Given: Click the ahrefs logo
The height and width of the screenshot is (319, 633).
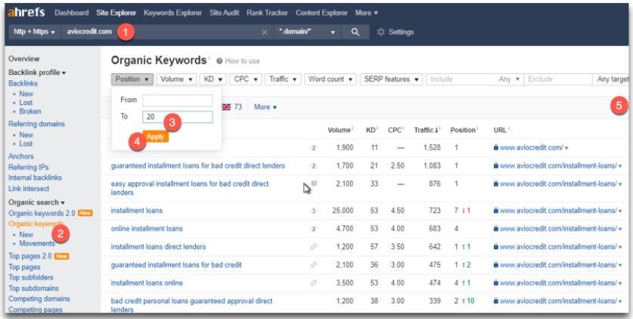Looking at the screenshot, I should [x=27, y=13].
